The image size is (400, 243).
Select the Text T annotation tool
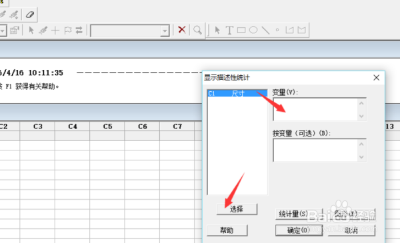(229, 30)
